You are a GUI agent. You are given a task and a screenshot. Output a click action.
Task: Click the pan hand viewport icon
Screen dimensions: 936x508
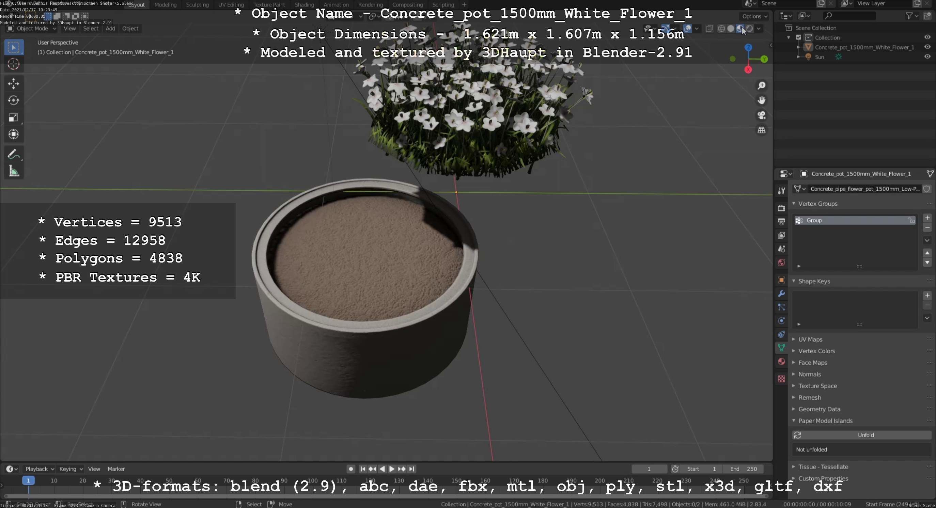761,100
